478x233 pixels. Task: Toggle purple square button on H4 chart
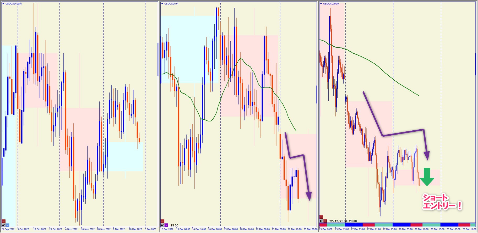pos(166,225)
